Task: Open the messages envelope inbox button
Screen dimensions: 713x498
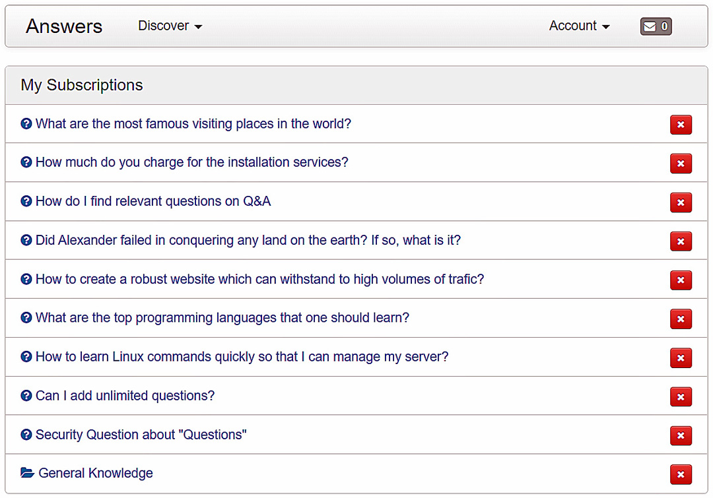Action: 656,26
